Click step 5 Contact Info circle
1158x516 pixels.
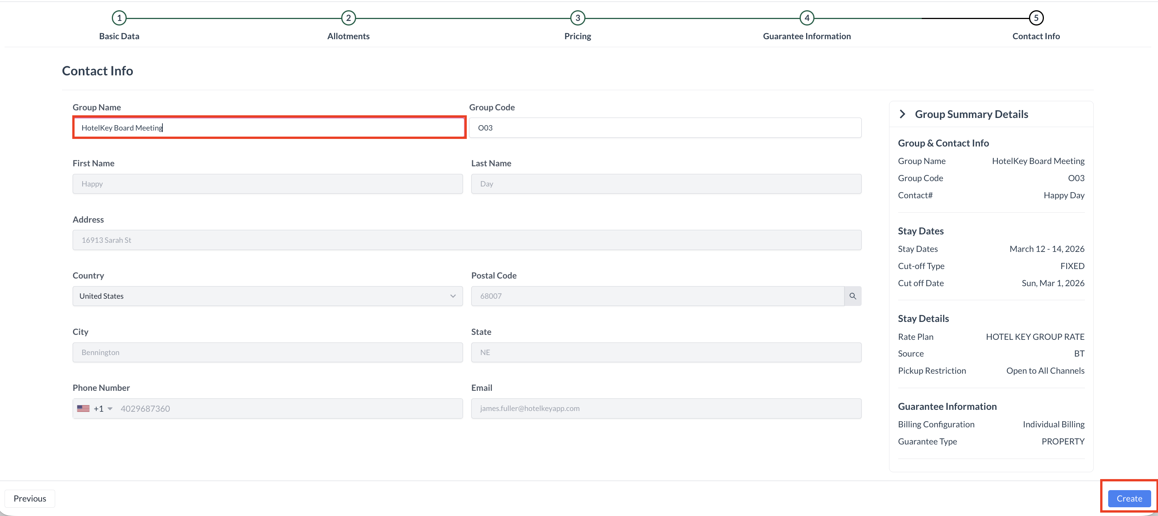[1036, 18]
